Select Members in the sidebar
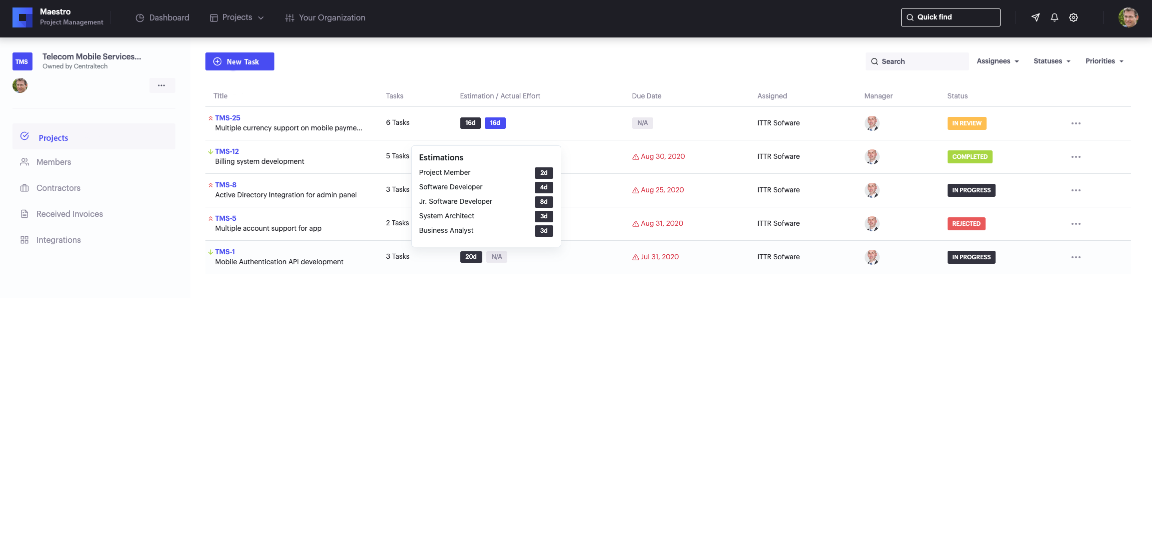The width and height of the screenshot is (1152, 560). pos(53,162)
